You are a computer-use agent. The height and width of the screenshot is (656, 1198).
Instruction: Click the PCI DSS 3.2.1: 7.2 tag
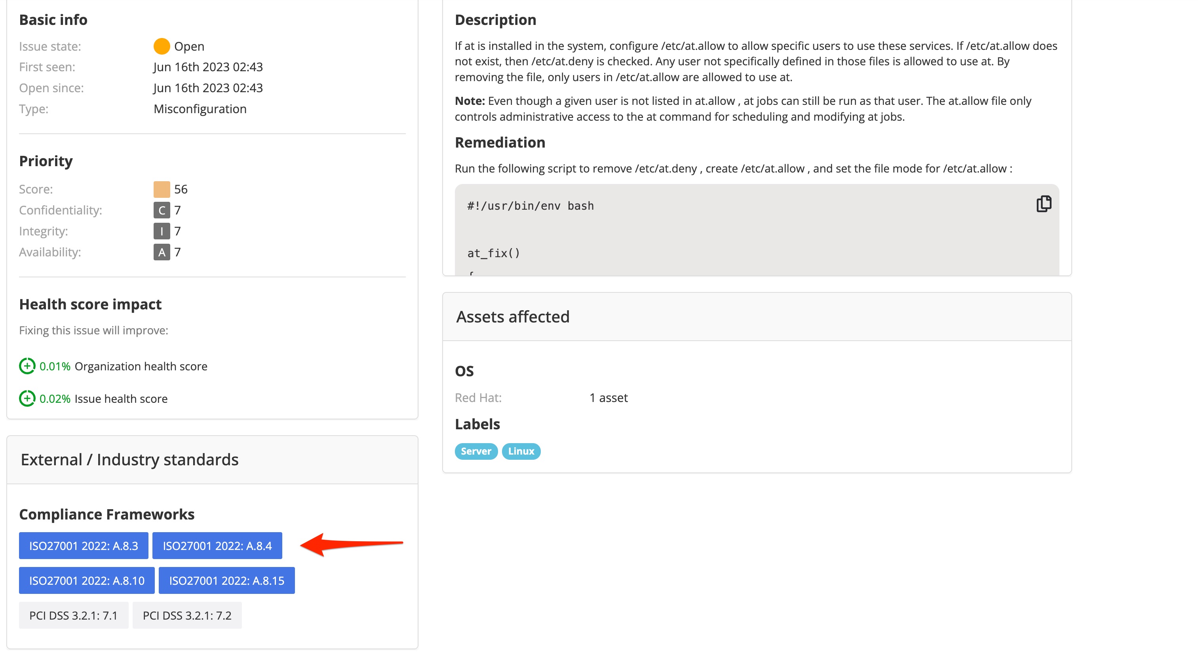click(x=187, y=615)
